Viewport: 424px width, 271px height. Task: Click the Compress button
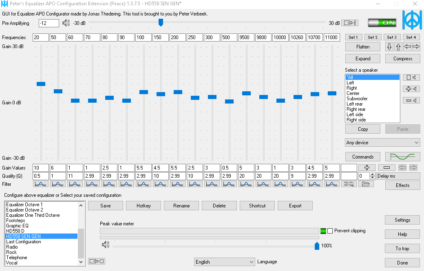[x=403, y=59]
